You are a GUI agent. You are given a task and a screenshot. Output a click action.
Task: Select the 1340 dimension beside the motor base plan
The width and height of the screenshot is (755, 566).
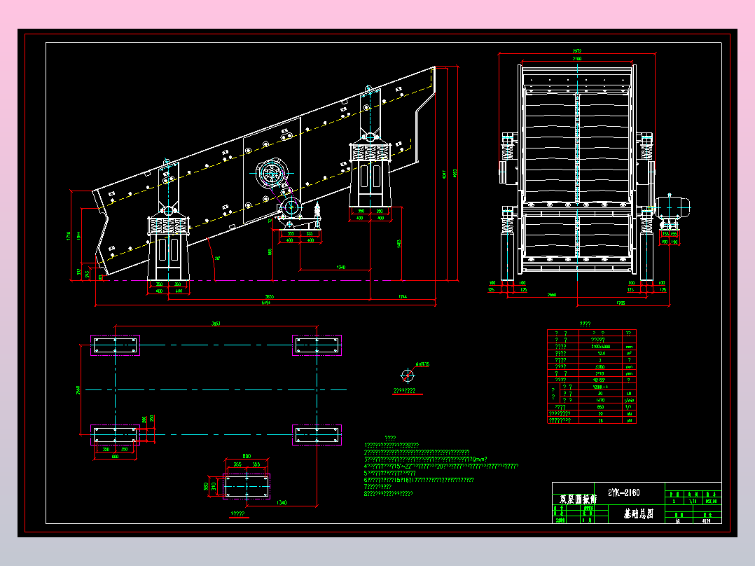tap(282, 502)
